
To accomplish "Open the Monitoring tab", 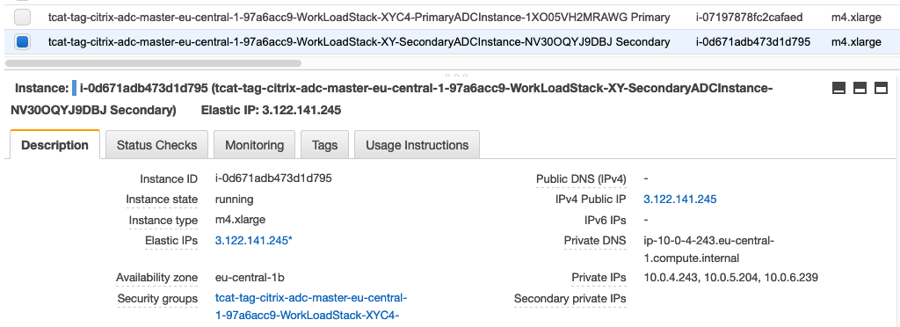I will tap(254, 145).
